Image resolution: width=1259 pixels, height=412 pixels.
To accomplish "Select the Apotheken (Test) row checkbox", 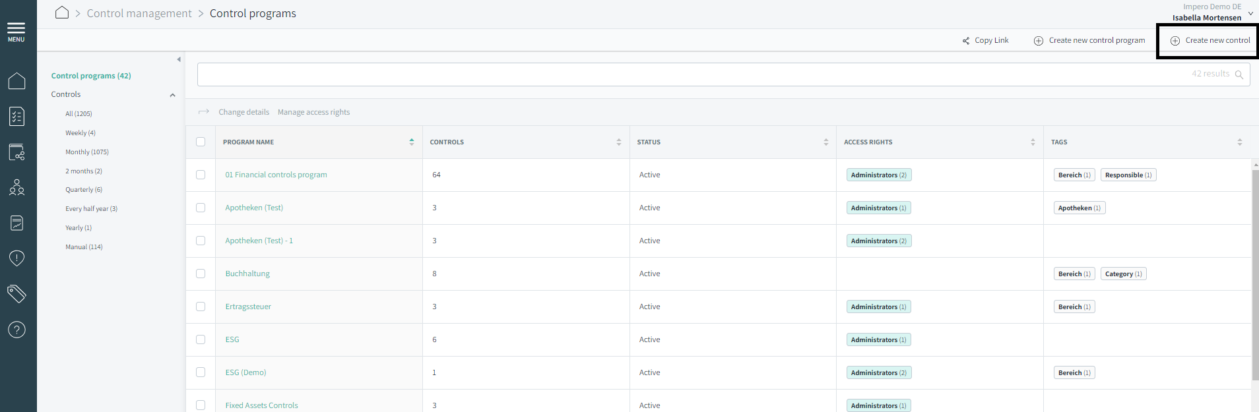I will [201, 208].
